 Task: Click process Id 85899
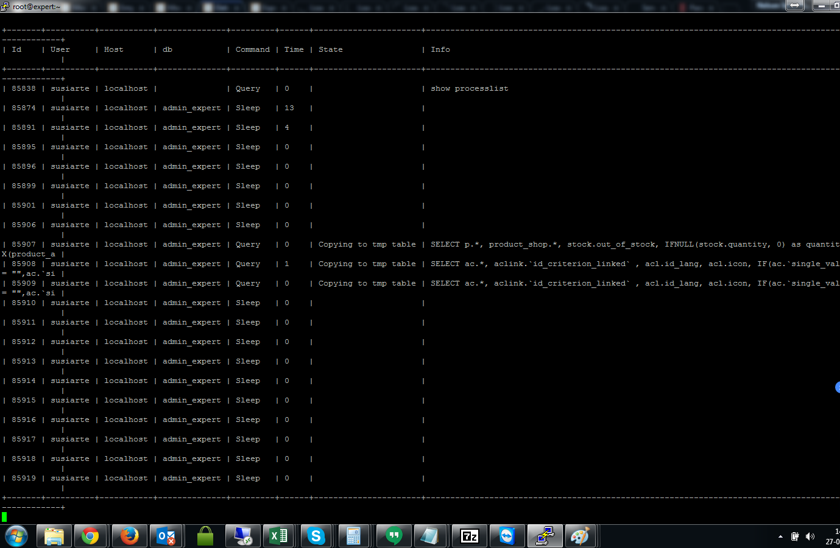click(24, 186)
